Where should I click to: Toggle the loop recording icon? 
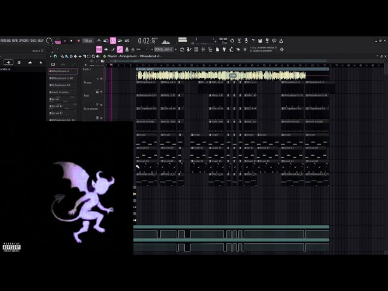pyautogui.click(x=127, y=41)
